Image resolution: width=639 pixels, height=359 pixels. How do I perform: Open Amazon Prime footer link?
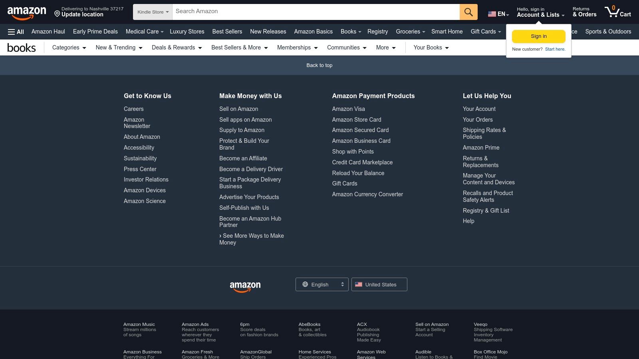pos(481,148)
